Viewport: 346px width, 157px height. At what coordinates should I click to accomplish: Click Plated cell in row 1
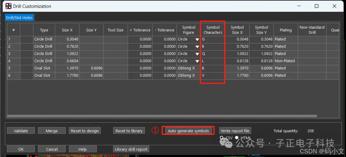click(286, 39)
